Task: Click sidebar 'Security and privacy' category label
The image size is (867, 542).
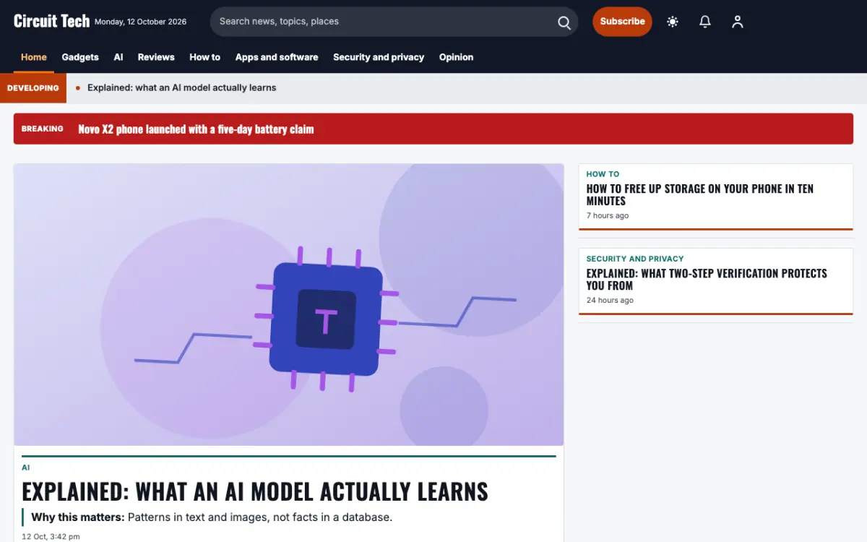Action: 635,259
